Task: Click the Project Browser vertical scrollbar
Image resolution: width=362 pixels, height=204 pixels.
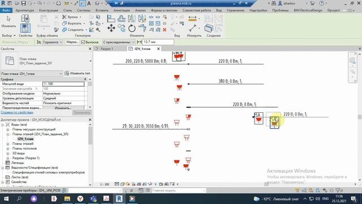Action: 90,135
